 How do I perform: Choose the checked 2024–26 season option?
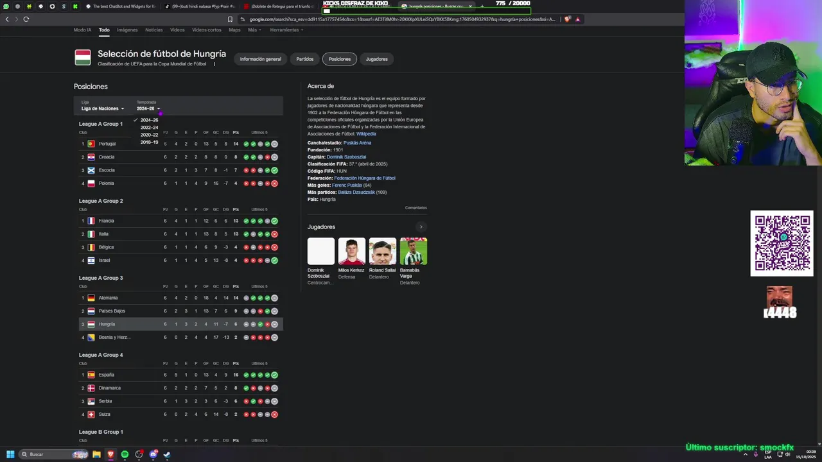[x=149, y=120]
